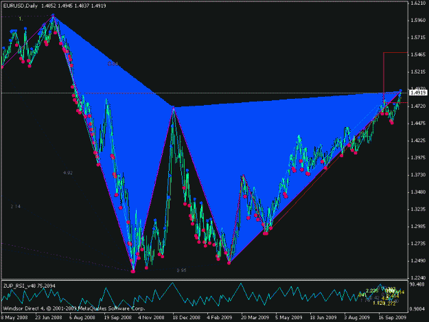Click the 18 Dec 2008 date label
The width and height of the screenshot is (429, 322).
point(186,318)
